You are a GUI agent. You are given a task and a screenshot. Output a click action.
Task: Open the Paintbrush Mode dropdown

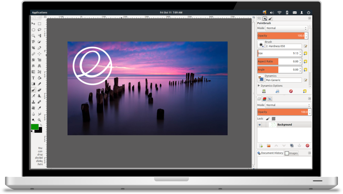click(x=286, y=28)
